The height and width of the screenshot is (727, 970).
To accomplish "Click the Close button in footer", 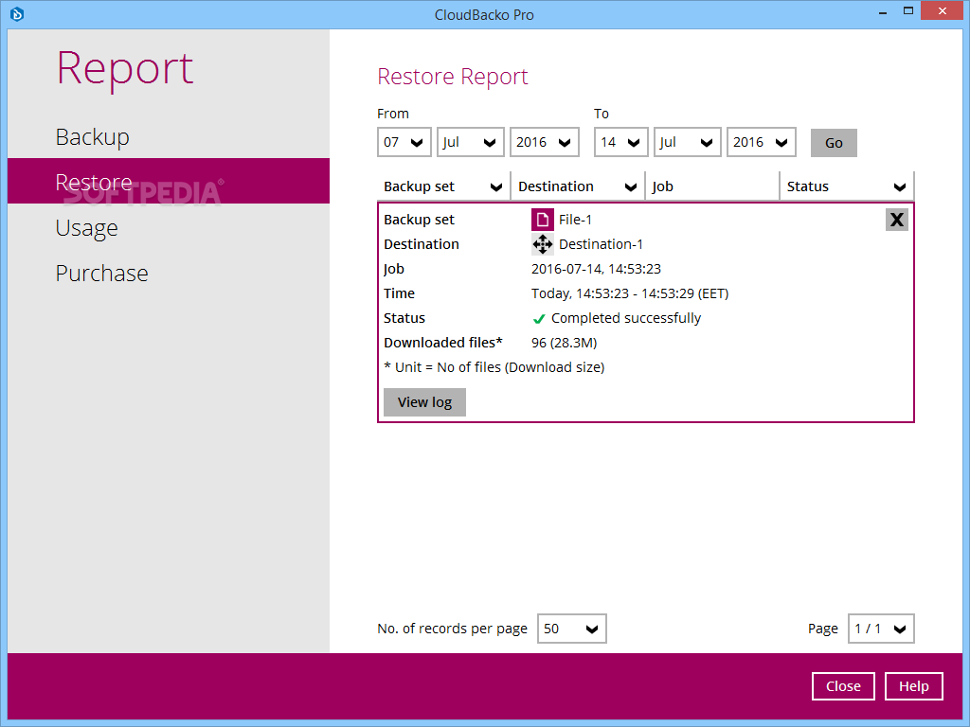I will (843, 686).
